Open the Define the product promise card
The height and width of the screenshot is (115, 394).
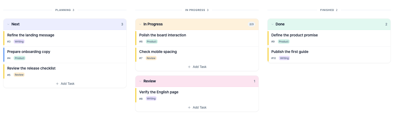tap(329, 38)
